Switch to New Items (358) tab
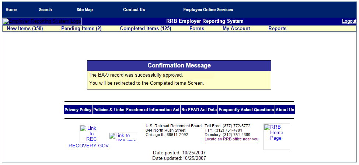 point(25,29)
